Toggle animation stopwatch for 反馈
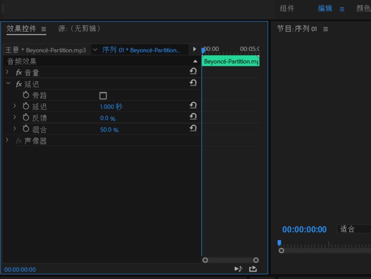The image size is (371, 279). click(26, 118)
